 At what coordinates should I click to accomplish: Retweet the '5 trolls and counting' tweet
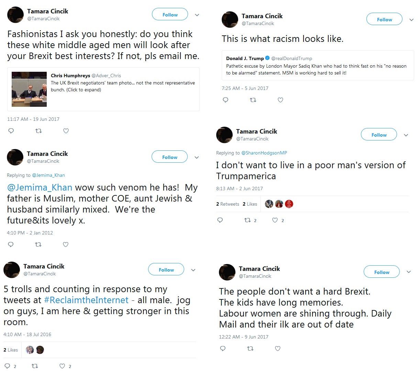tap(35, 366)
